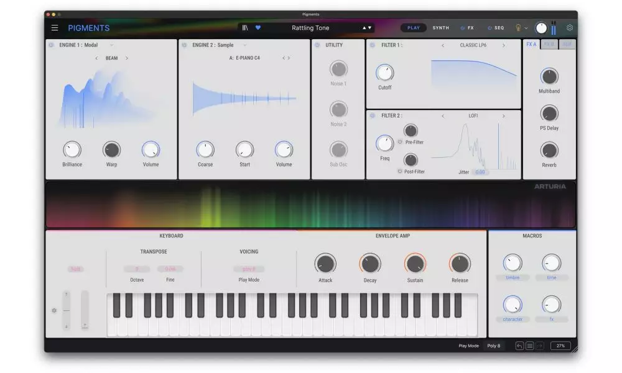Select next sample for E-PIANO C4
Screen dimensions: 622x373
pyautogui.click(x=289, y=58)
